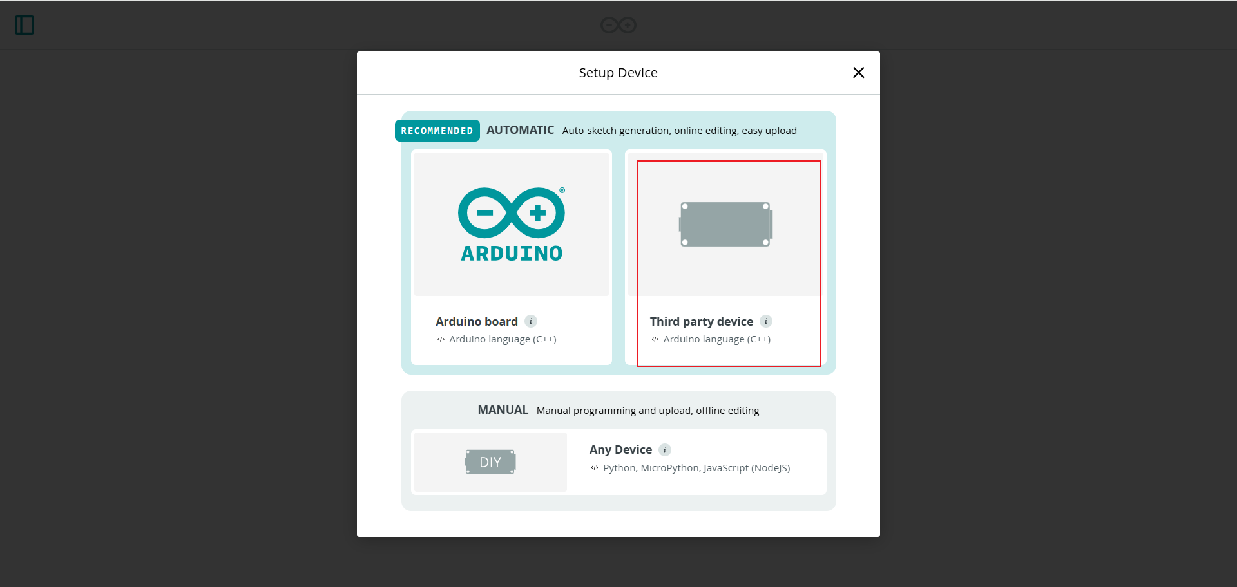The height and width of the screenshot is (587, 1237).
Task: Click the Third party device label
Action: [x=702, y=321]
